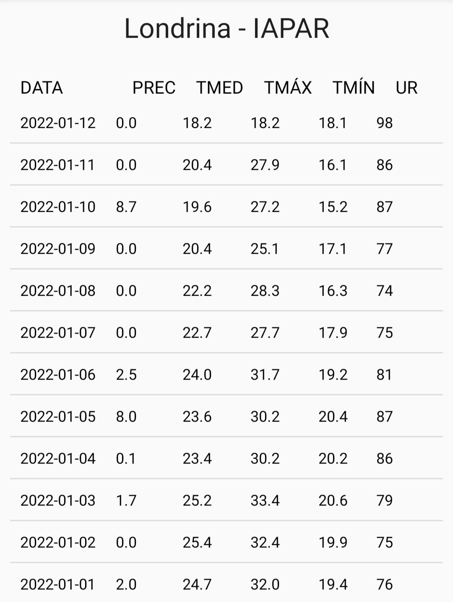Image resolution: width=453 pixels, height=602 pixels.
Task: Select the TMÍN column header
Action: pos(354,88)
